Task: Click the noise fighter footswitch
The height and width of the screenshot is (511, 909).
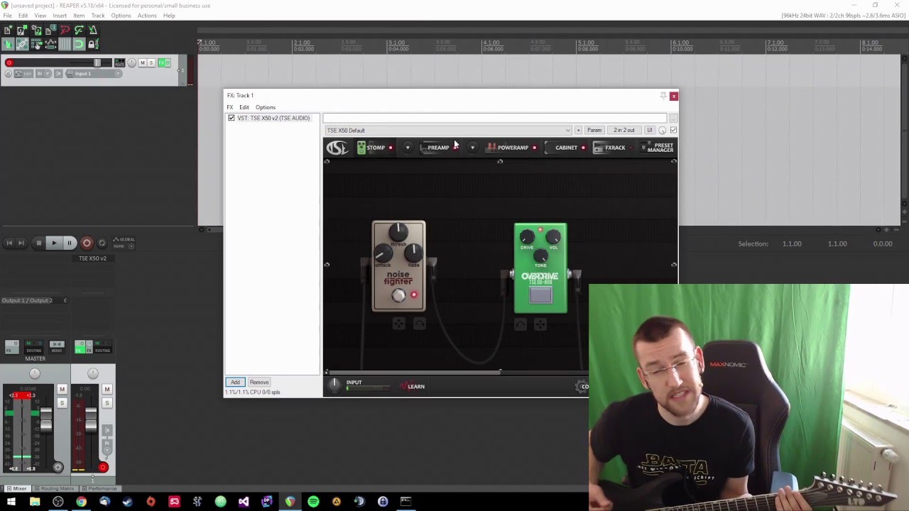Action: click(399, 296)
